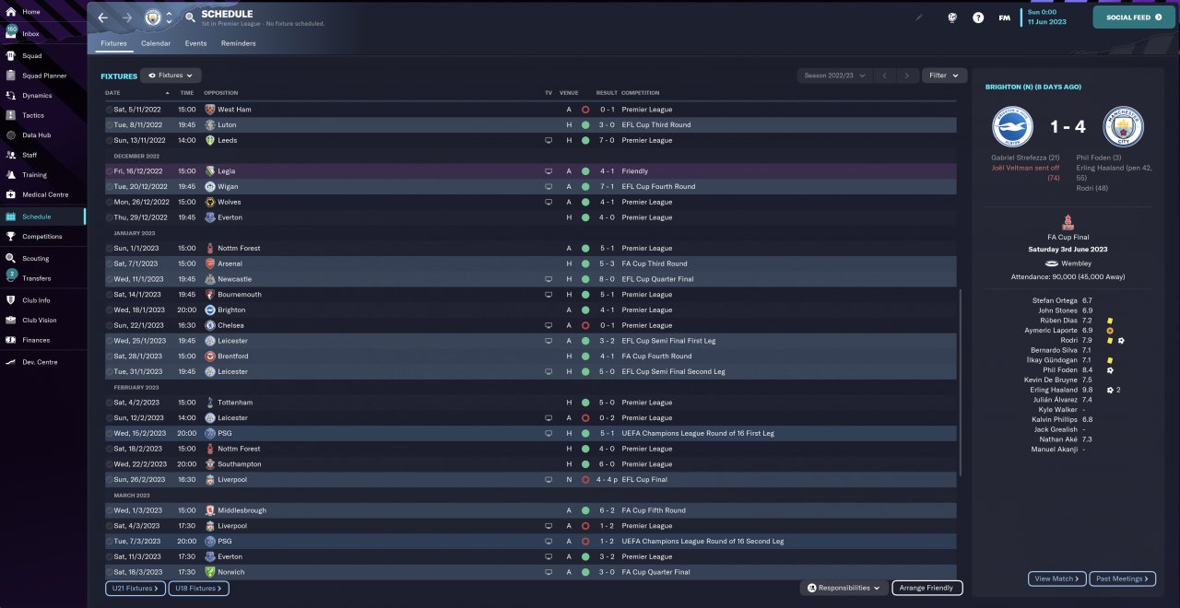Go to previous season arrow

pos(884,76)
